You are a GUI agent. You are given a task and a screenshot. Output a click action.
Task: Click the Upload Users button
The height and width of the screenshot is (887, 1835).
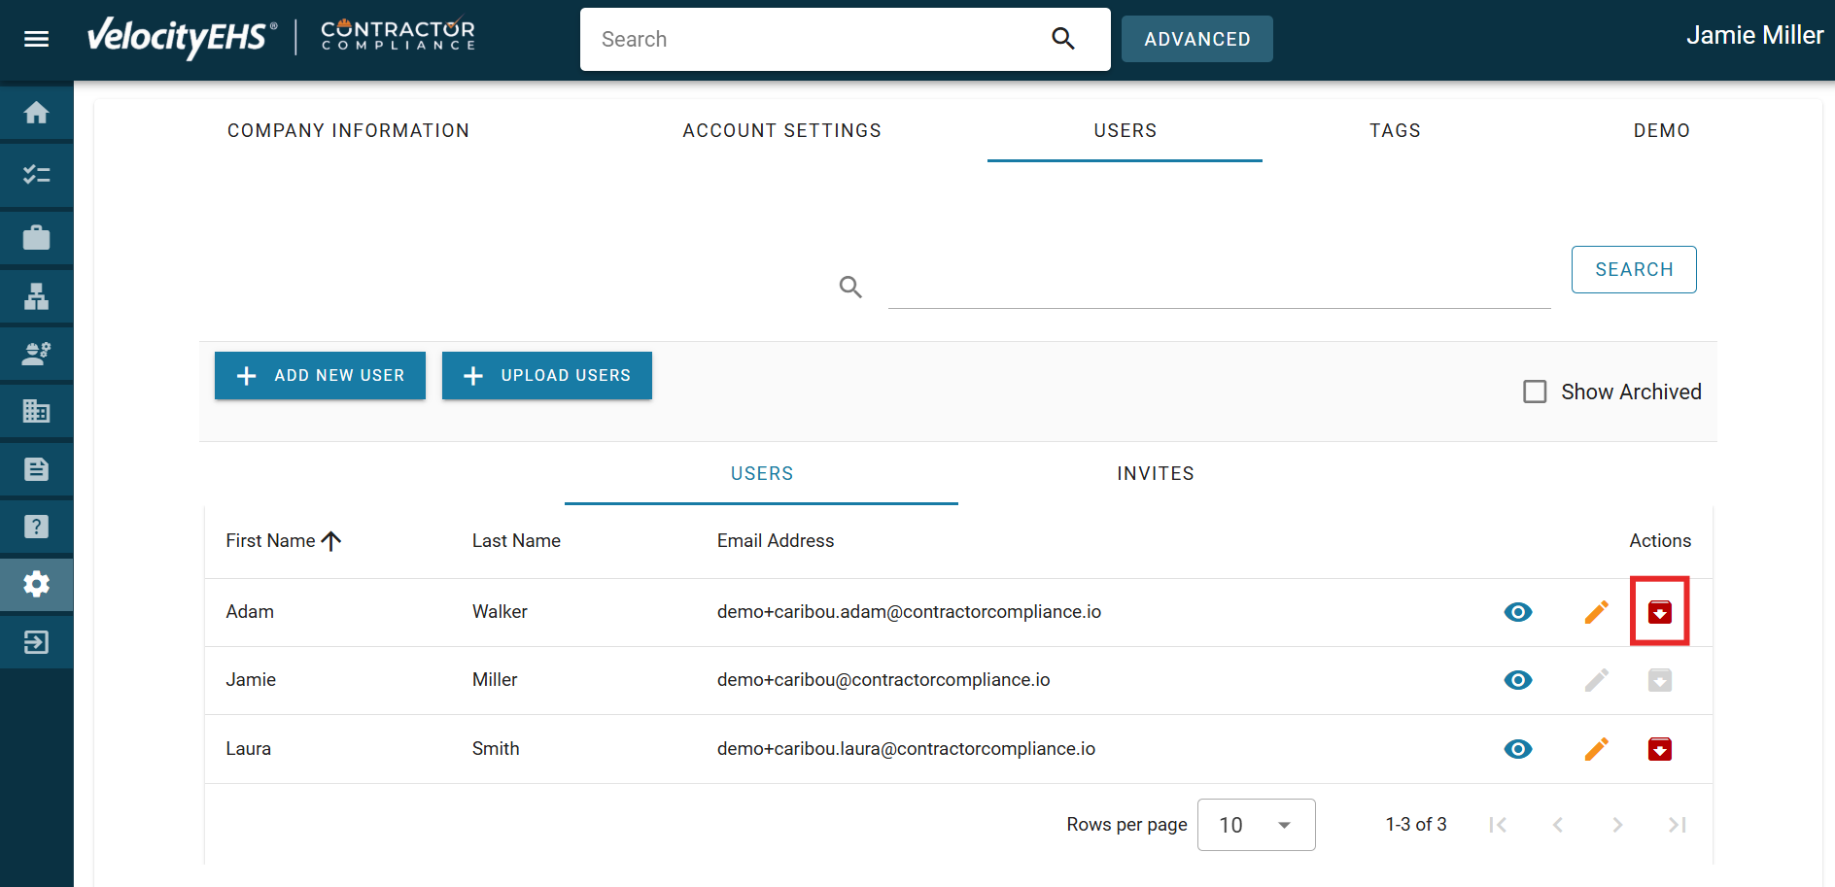coord(546,376)
